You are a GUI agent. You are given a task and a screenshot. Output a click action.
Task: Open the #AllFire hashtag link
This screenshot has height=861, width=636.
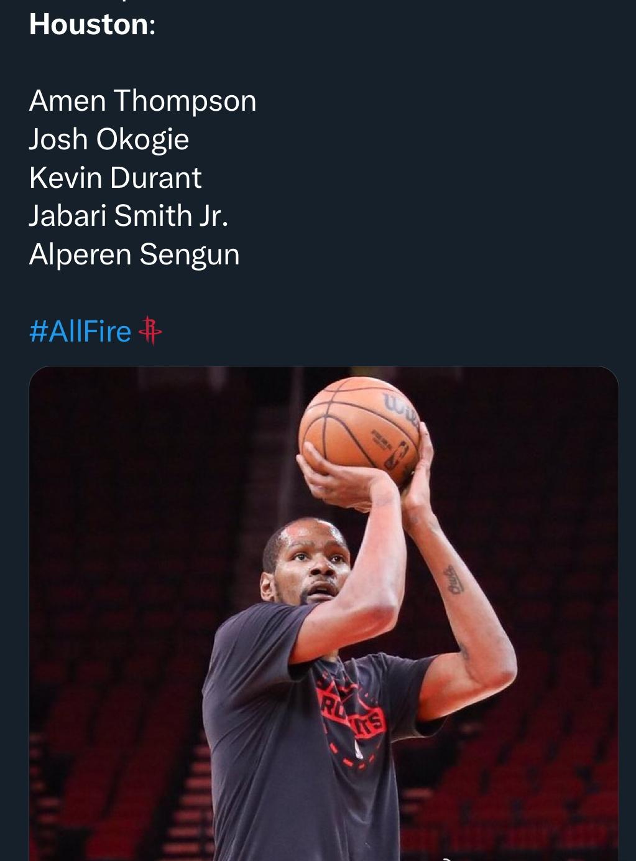pyautogui.click(x=80, y=331)
